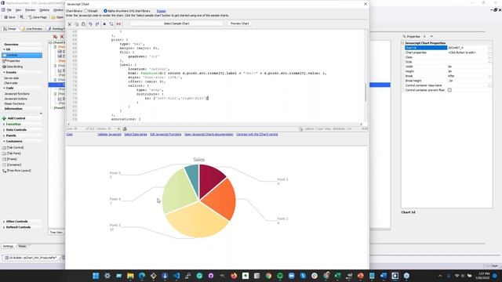
Task: Click the Open folder toolbar button
Action: 57,17
